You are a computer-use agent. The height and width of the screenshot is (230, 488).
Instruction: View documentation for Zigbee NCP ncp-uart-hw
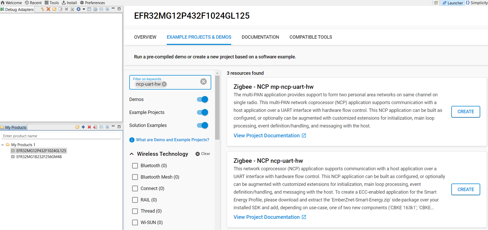[270, 217]
